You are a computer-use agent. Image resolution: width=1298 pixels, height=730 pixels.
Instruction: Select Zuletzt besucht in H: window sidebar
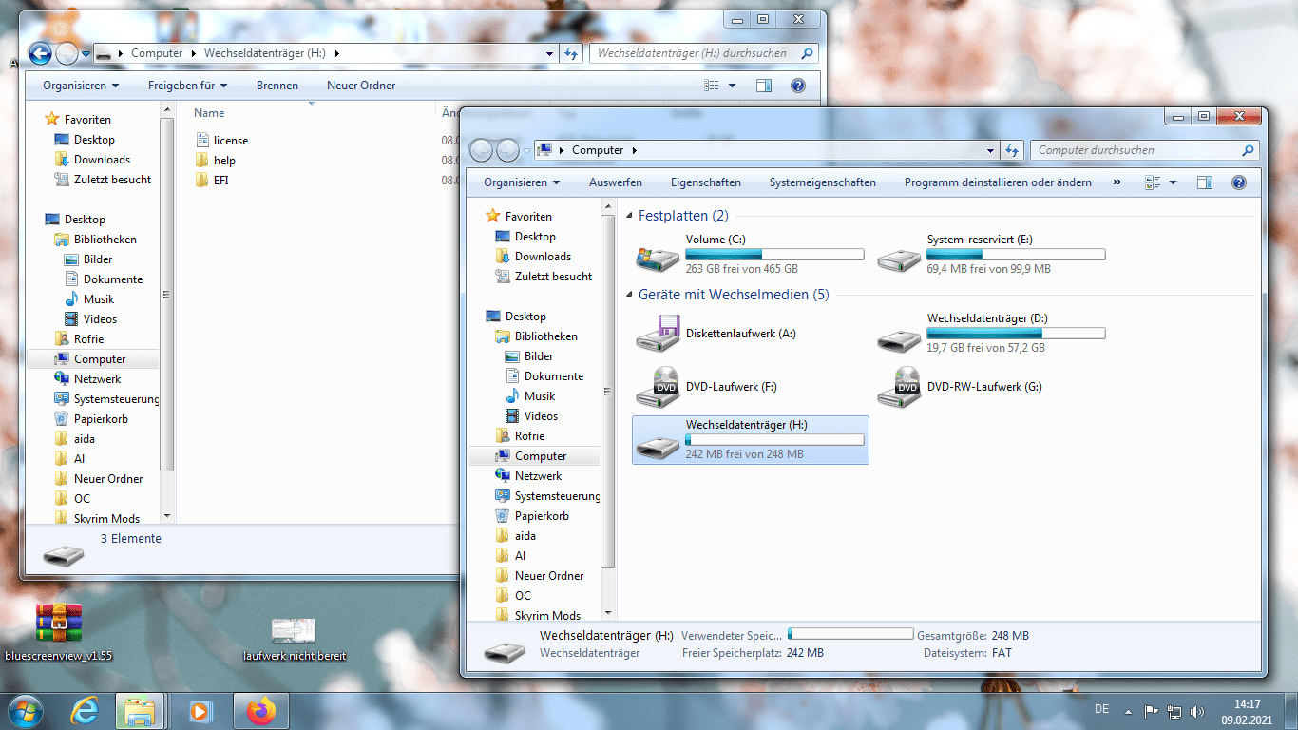pyautogui.click(x=103, y=180)
